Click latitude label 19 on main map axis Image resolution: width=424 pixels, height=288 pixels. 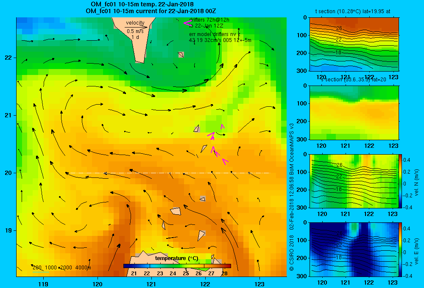click(8, 230)
